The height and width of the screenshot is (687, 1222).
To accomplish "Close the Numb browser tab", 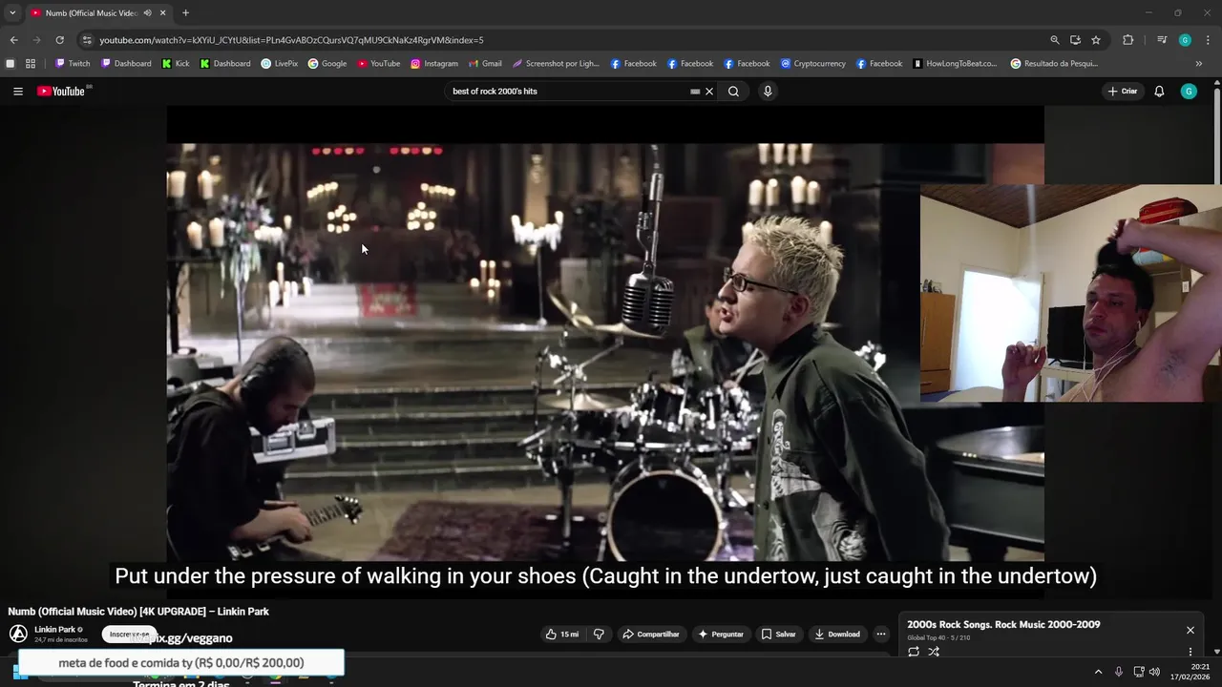I will (163, 13).
